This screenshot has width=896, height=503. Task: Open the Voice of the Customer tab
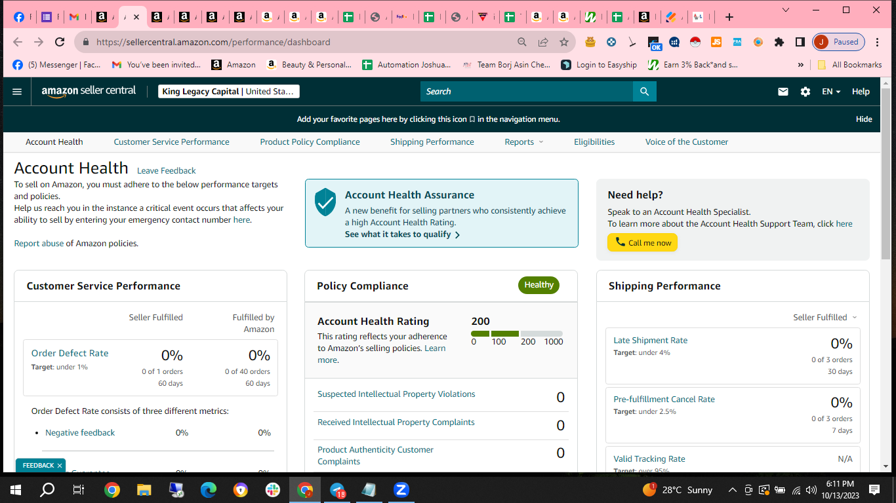click(x=687, y=141)
